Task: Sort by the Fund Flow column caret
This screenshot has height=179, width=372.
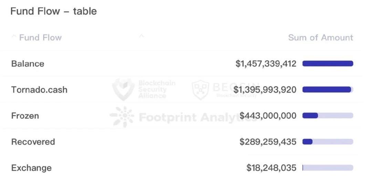Action: click(14, 37)
